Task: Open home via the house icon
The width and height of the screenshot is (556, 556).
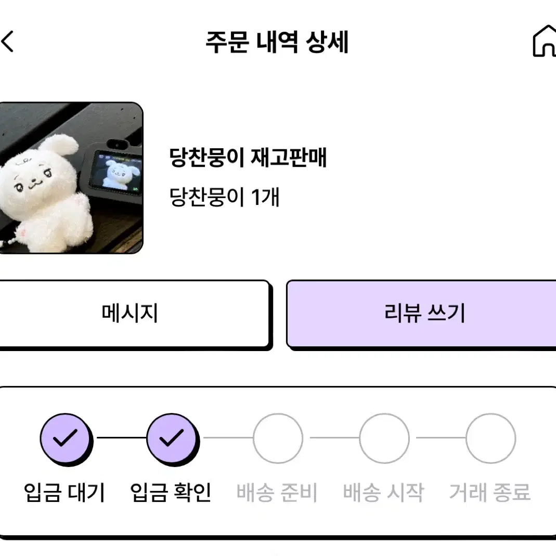Action: click(x=545, y=41)
